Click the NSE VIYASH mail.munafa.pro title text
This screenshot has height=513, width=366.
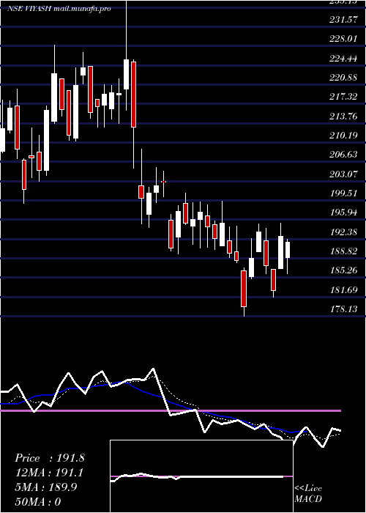coord(59,8)
